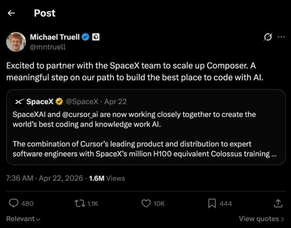The width and height of the screenshot is (291, 228).
Task: Open the @SpaceX handle in quote
Action: tap(82, 101)
